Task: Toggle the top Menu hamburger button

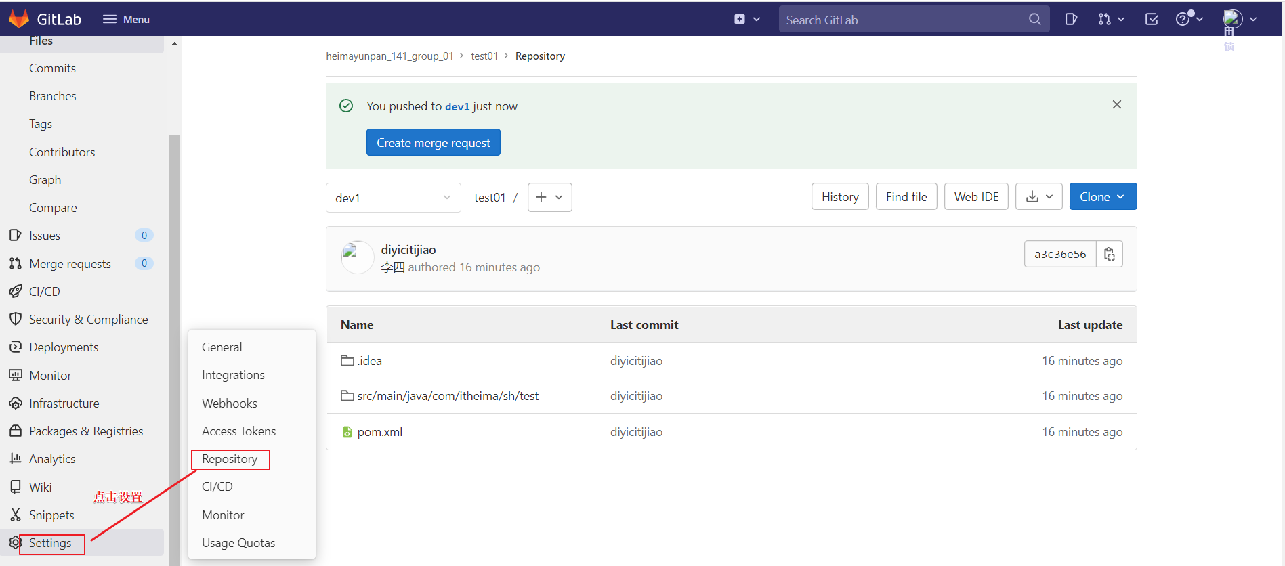Action: click(x=126, y=19)
